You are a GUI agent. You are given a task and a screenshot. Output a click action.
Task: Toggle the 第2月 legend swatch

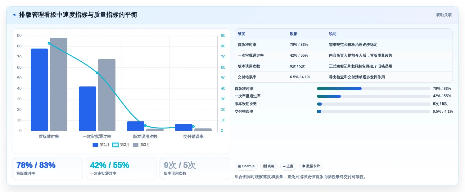point(115,145)
